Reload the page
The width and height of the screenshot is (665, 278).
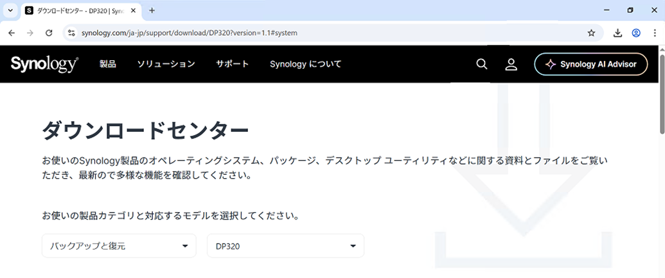click(x=49, y=33)
